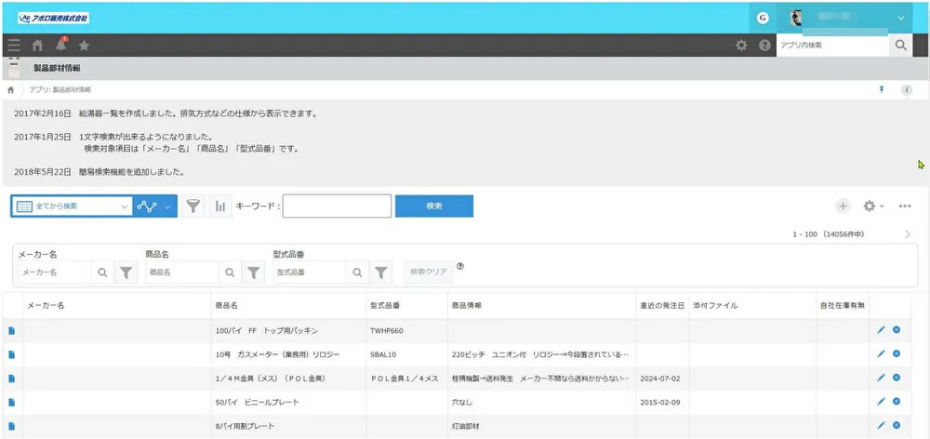The width and height of the screenshot is (930, 439).
Task: Expand the 全てから検索 view dropdown
Action: (126, 206)
